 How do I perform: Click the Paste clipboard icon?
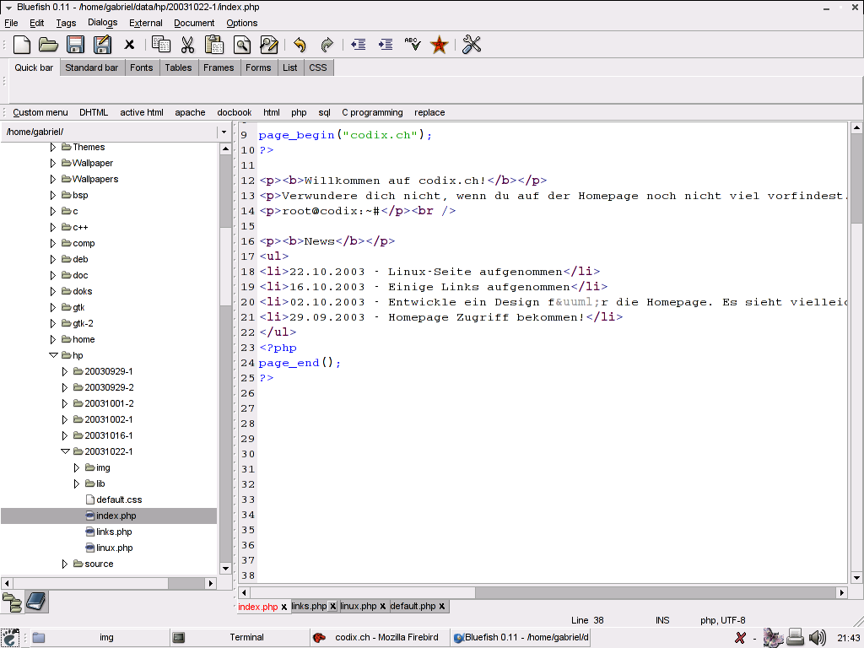tap(214, 45)
